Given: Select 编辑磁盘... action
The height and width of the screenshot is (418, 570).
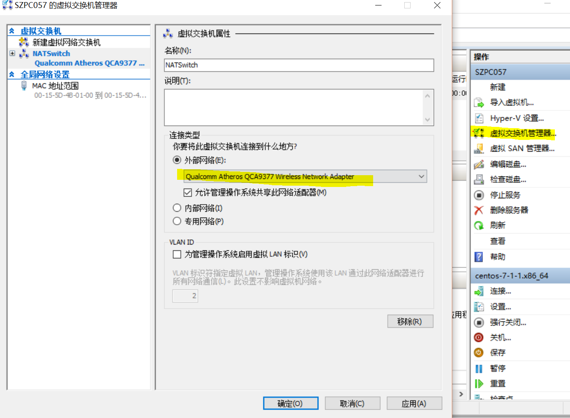Looking at the screenshot, I should [508, 164].
